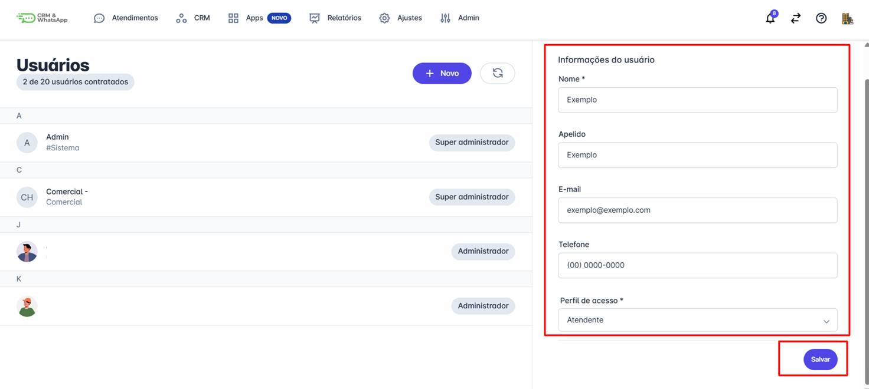
Task: Open the Ajustes settings menu
Action: [x=401, y=18]
